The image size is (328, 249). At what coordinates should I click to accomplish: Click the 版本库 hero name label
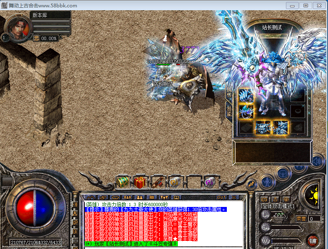(40, 15)
